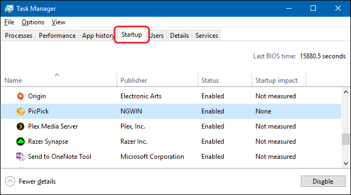The height and width of the screenshot is (195, 351).
Task: Open the Options menu
Action: pyautogui.click(x=33, y=22)
